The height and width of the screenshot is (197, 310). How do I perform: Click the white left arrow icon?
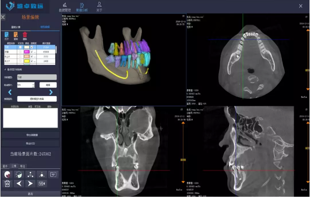coord(19,183)
